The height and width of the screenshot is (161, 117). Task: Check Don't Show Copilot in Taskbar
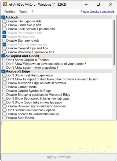[x=4, y=60]
